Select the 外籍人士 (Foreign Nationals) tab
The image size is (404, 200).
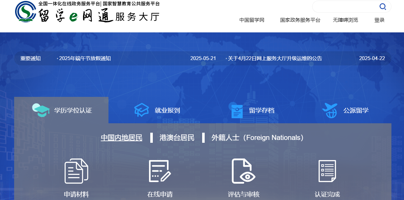point(258,137)
